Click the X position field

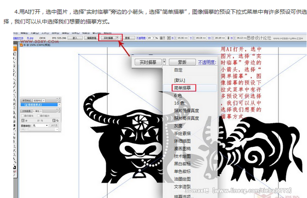click(182, 38)
